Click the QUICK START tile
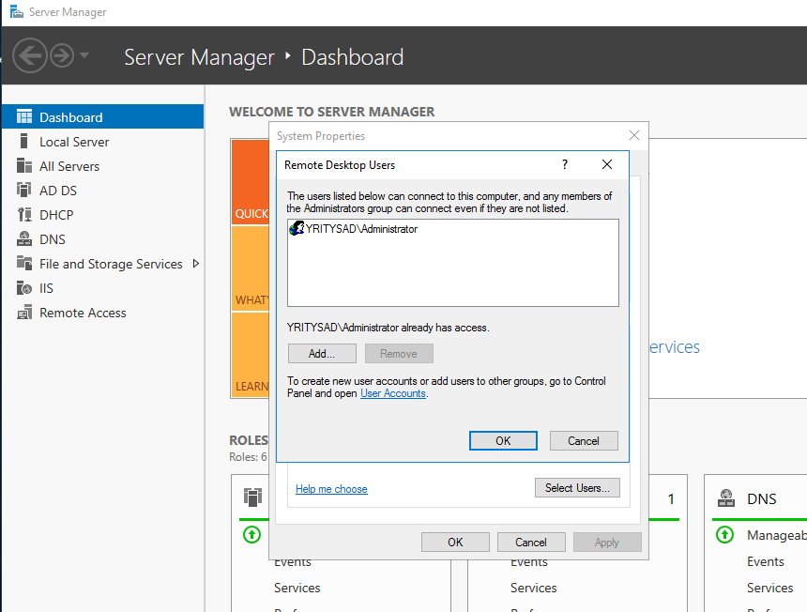 [251, 182]
